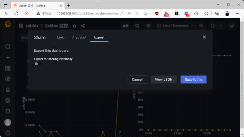244x137 pixels.
Task: Click the cycle view mode monitor icon
Action: [x=232, y=26]
